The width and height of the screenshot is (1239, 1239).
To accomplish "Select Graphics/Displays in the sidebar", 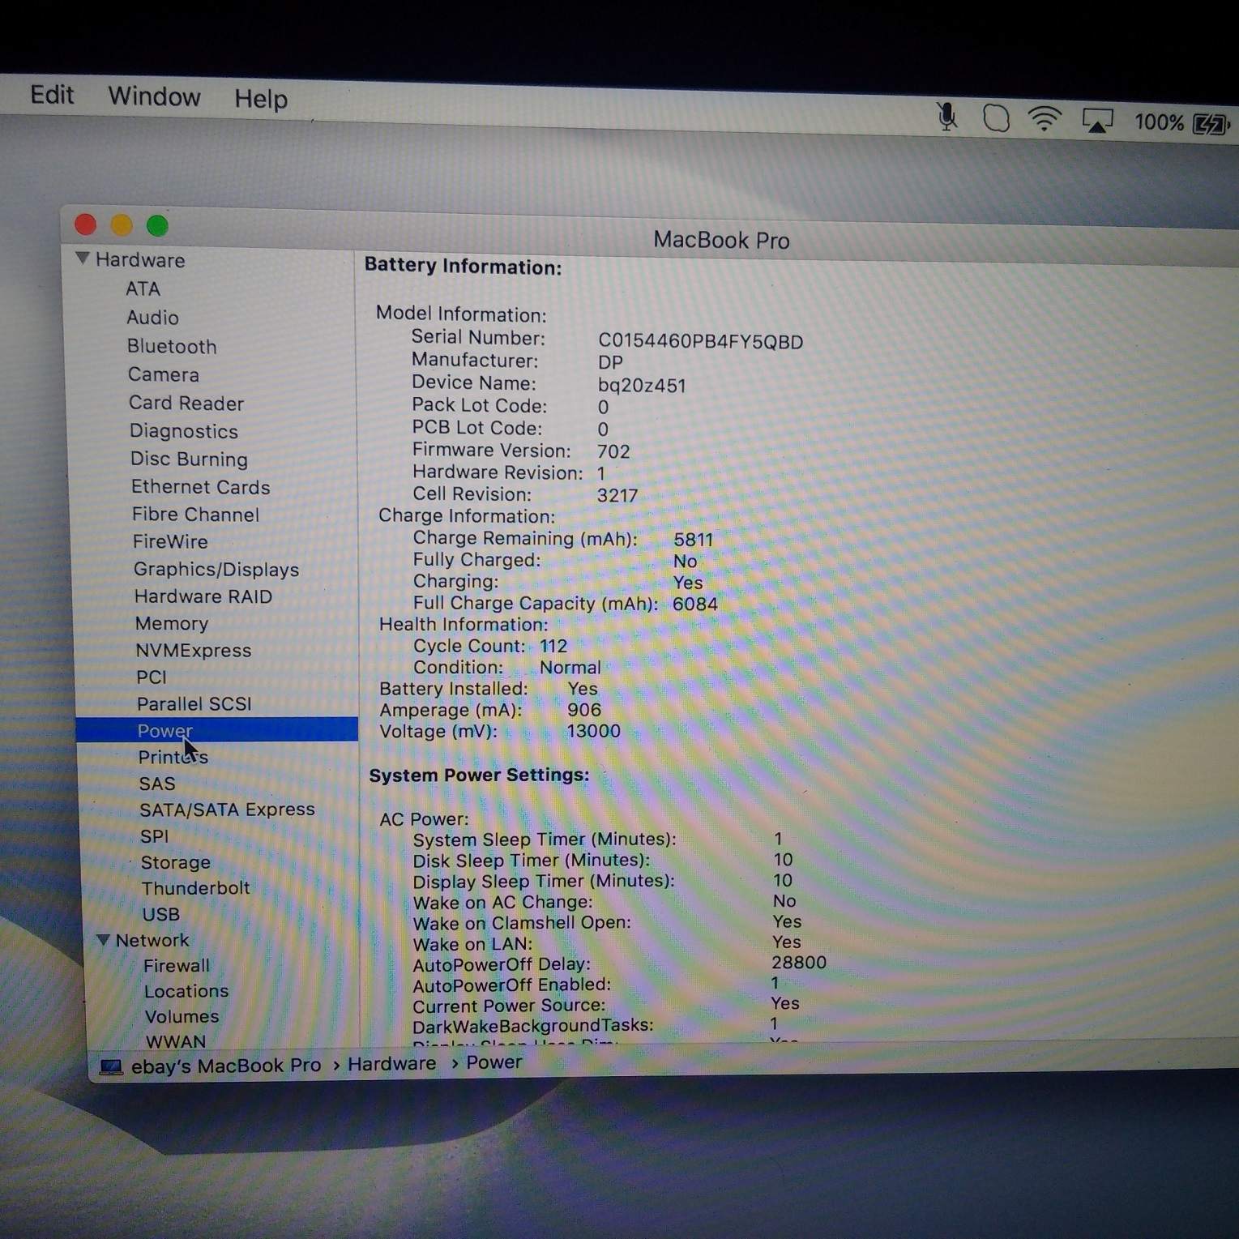I will point(216,569).
